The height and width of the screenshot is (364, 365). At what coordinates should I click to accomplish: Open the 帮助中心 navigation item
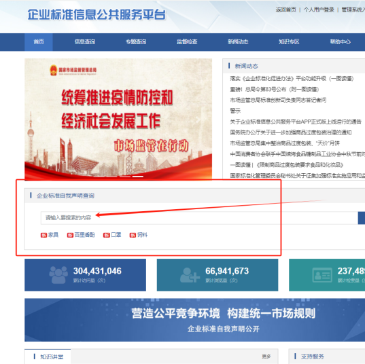[x=340, y=42]
